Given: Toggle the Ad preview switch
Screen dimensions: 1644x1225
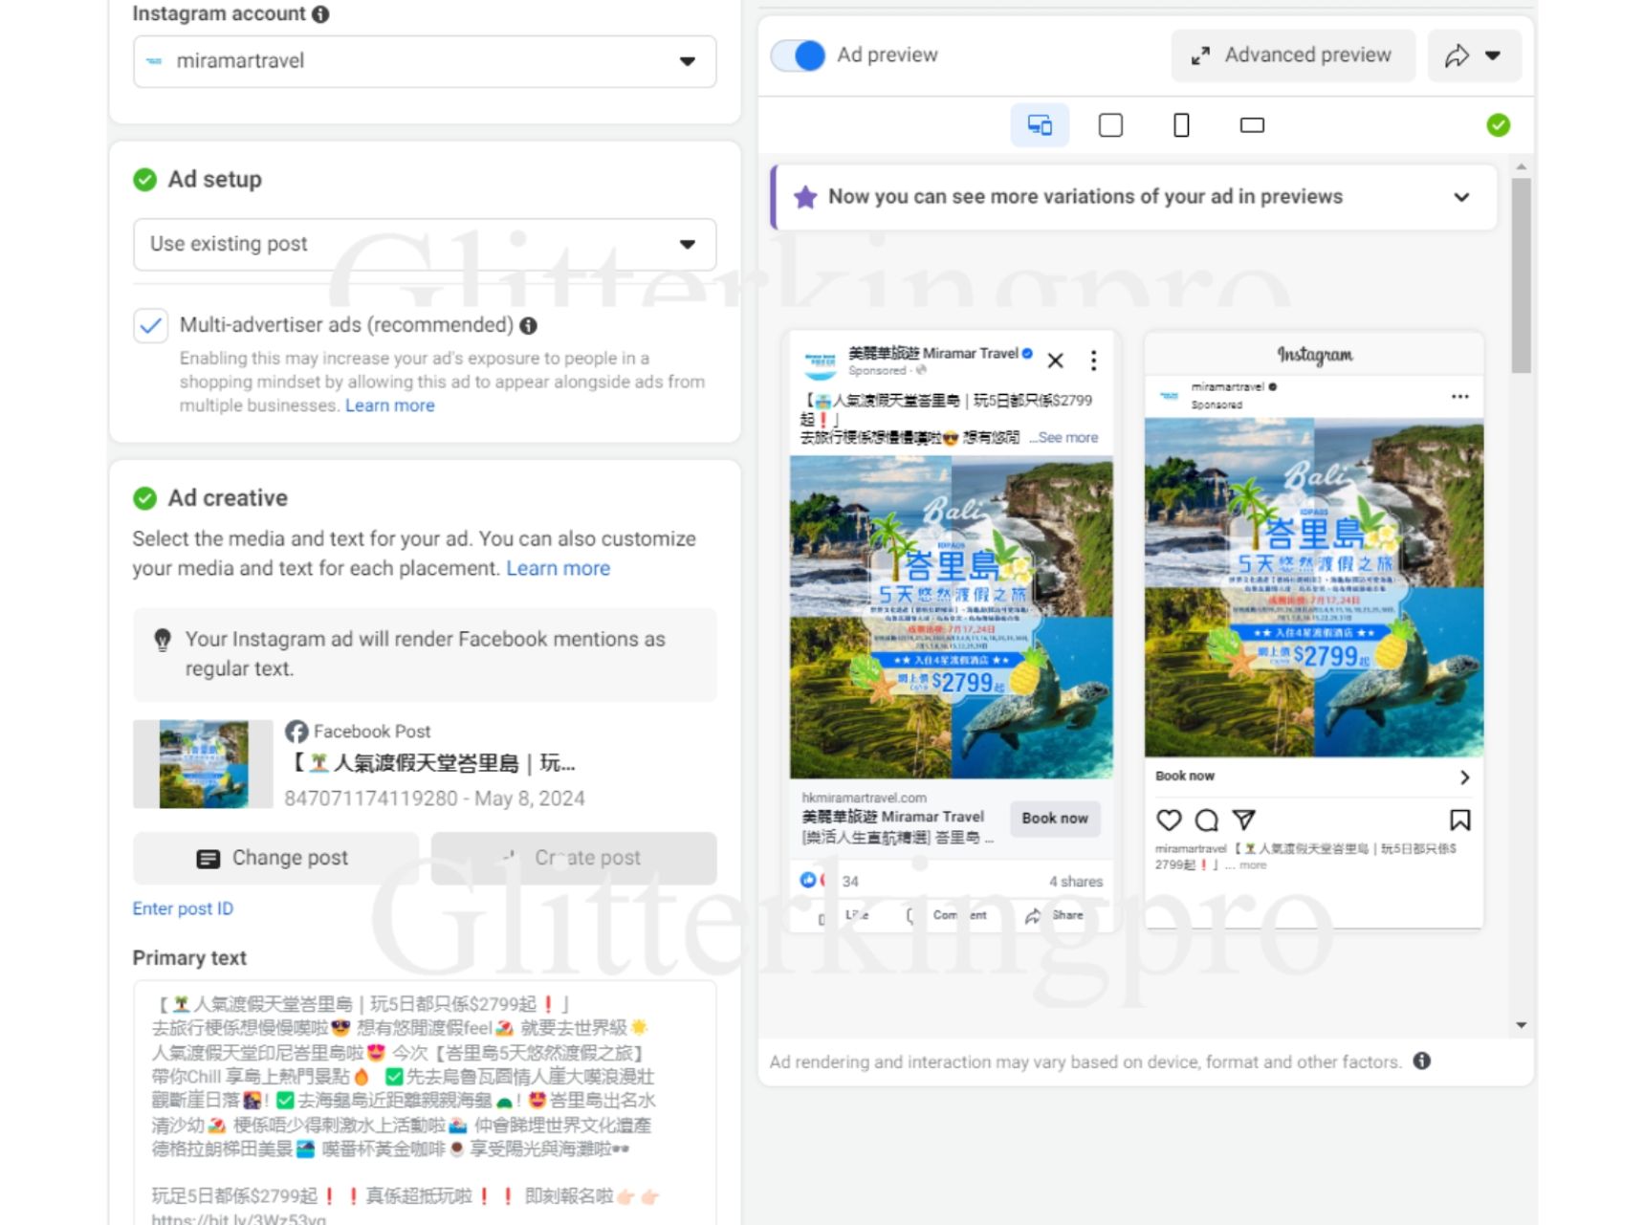Looking at the screenshot, I should [798, 55].
